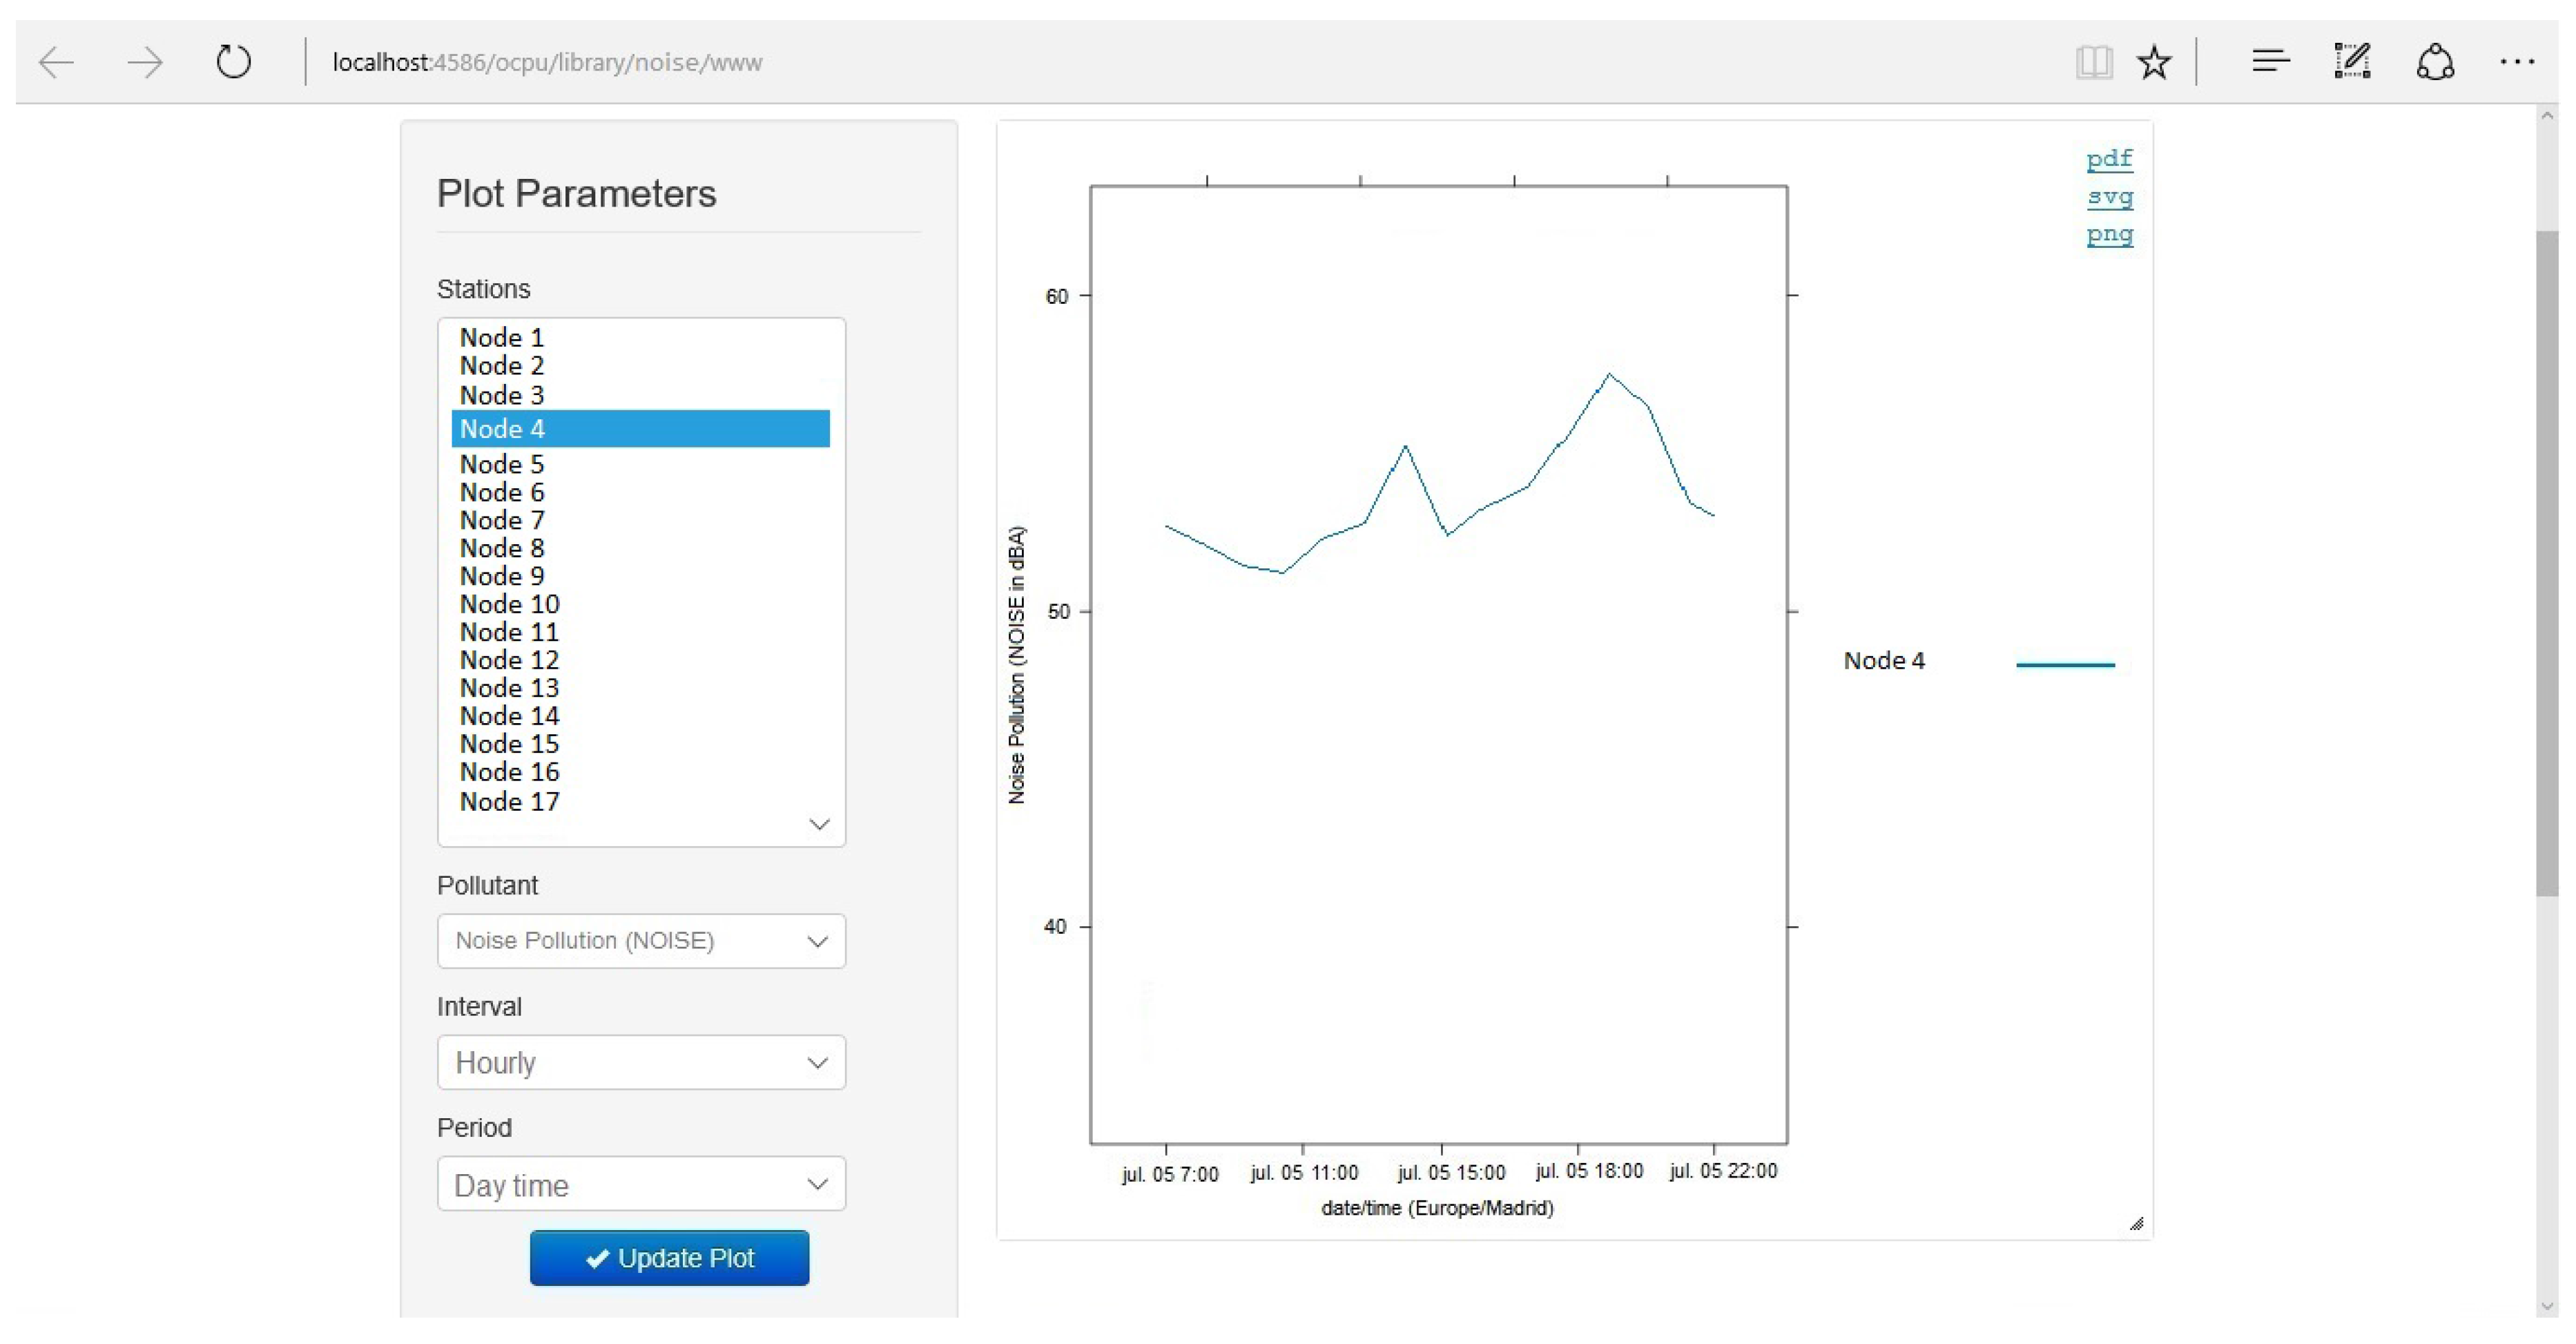Image resolution: width=2576 pixels, height=1344 pixels.
Task: Open the Interval Hourly dropdown
Action: [641, 1062]
